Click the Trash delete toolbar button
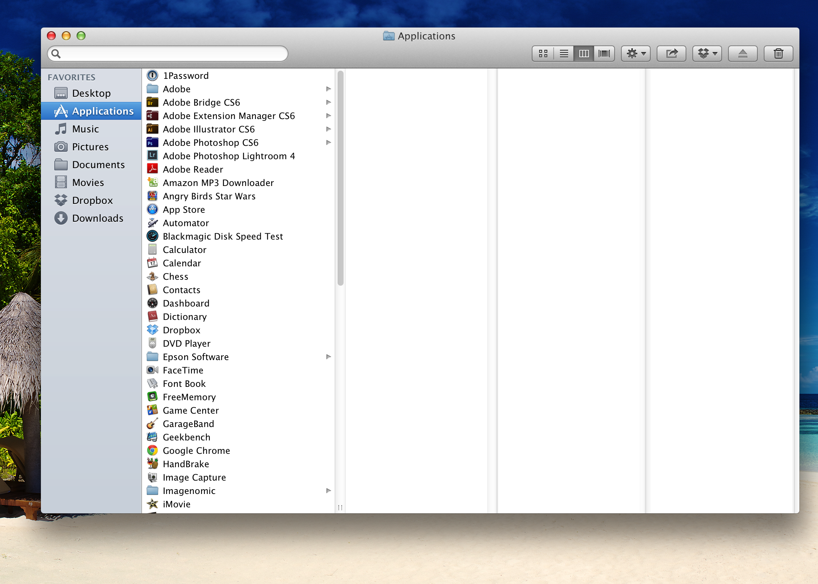 coord(779,54)
